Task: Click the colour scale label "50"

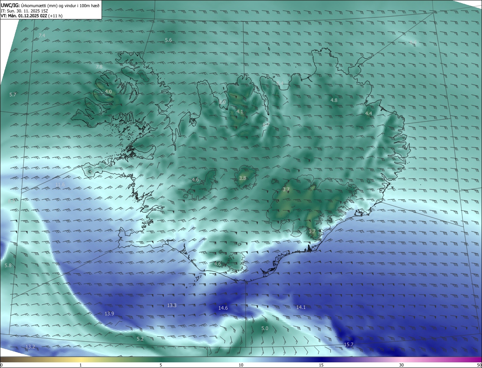Action: [x=479, y=365]
